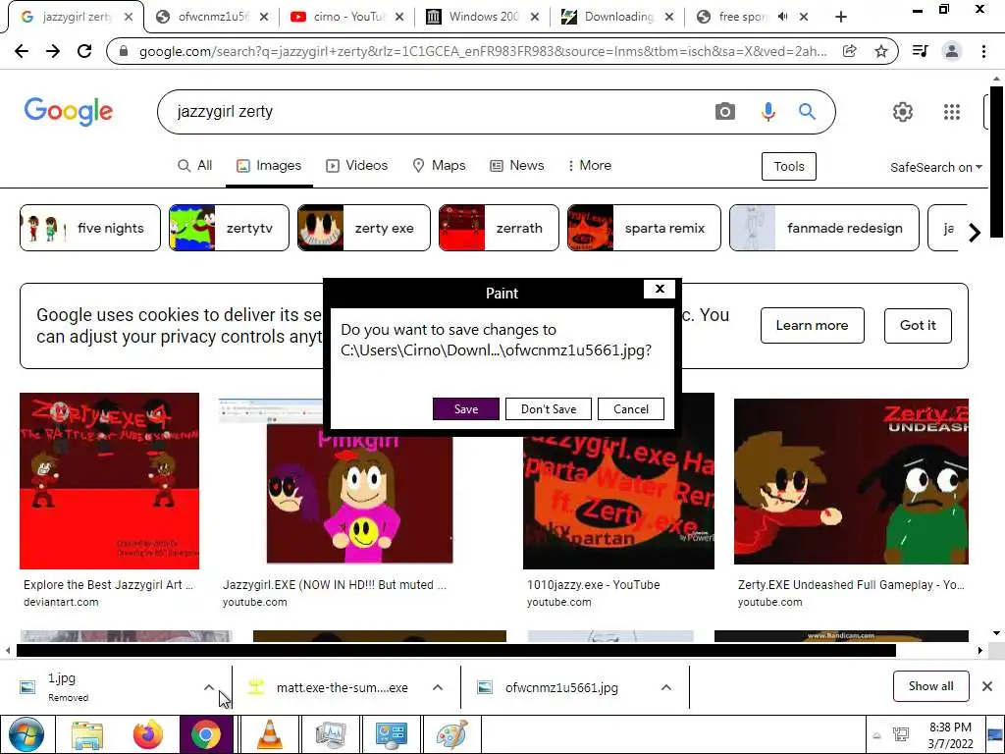Select the 'fanmade redesign' suggestion chip
The width and height of the screenshot is (1005, 754).
(x=824, y=228)
